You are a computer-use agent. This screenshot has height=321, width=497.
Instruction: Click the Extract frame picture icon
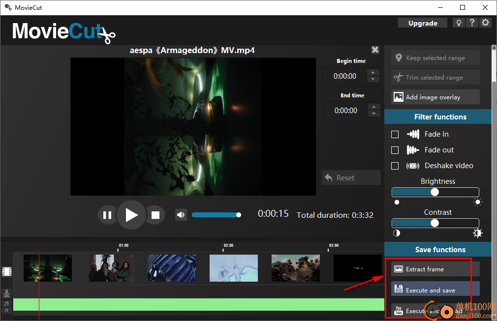click(399, 269)
